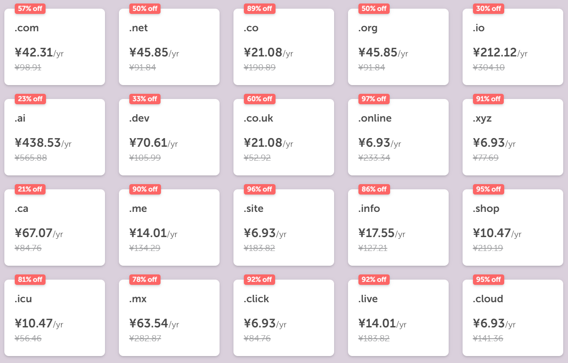Viewport: 568px width, 363px height.
Task: Open the .ca domain card
Action: click(55, 228)
